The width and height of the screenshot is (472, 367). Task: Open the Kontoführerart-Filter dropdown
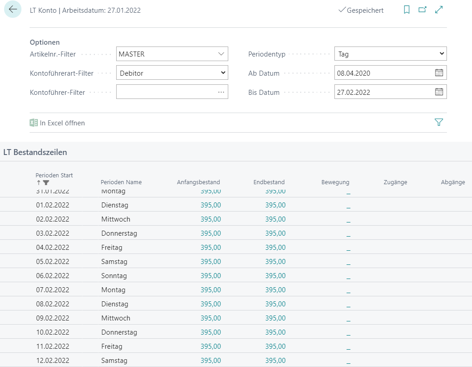[223, 72]
